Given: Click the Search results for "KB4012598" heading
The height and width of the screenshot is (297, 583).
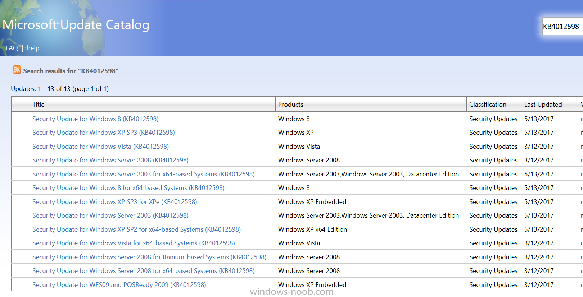Looking at the screenshot, I should click(x=71, y=71).
